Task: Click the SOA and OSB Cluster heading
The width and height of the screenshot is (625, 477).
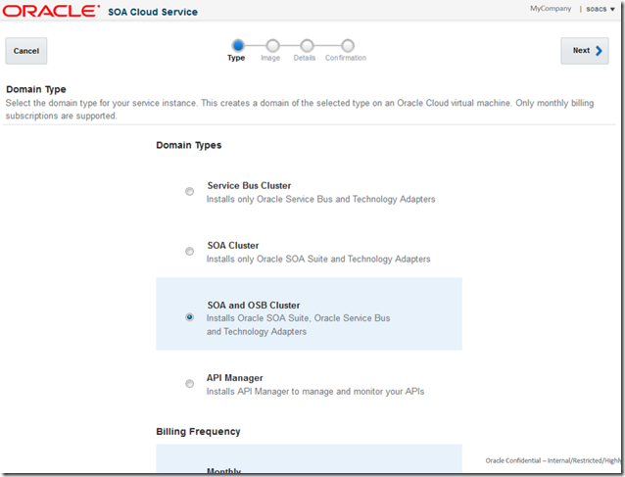Action: 254,306
